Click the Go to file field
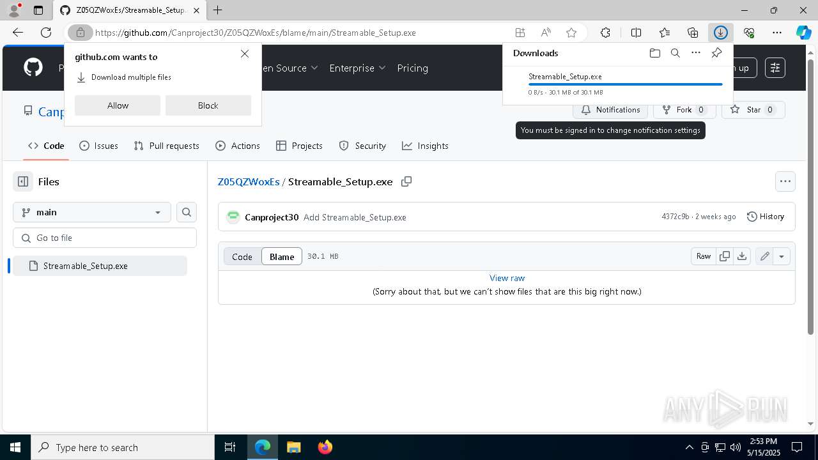Screen dimensions: 818x460 point(105,238)
